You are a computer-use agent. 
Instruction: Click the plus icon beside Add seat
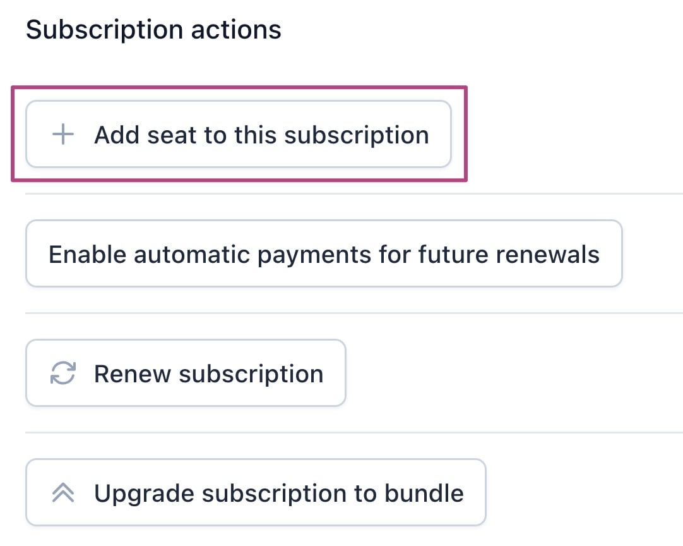[62, 135]
